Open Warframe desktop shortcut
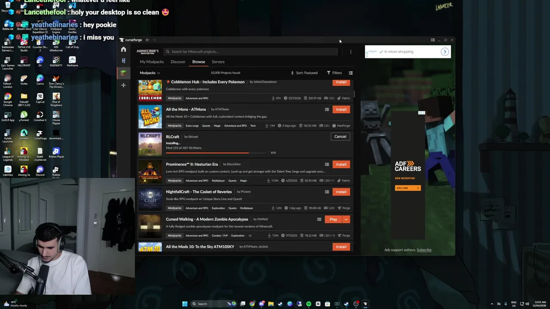Image resolution: width=550 pixels, height=309 pixels. (x=72, y=61)
